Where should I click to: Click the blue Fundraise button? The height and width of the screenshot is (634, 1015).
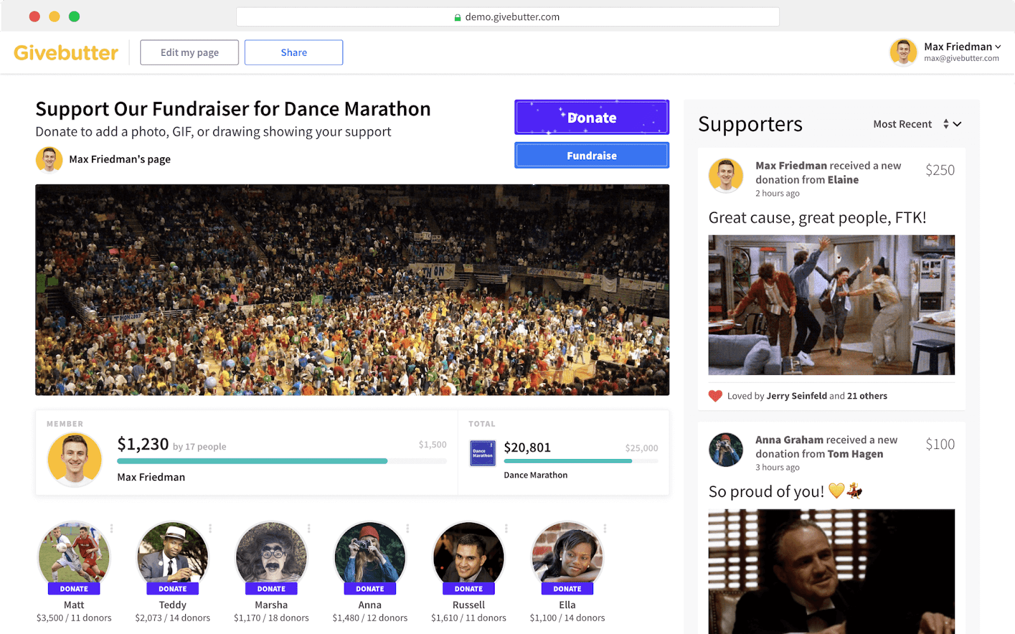pos(591,155)
